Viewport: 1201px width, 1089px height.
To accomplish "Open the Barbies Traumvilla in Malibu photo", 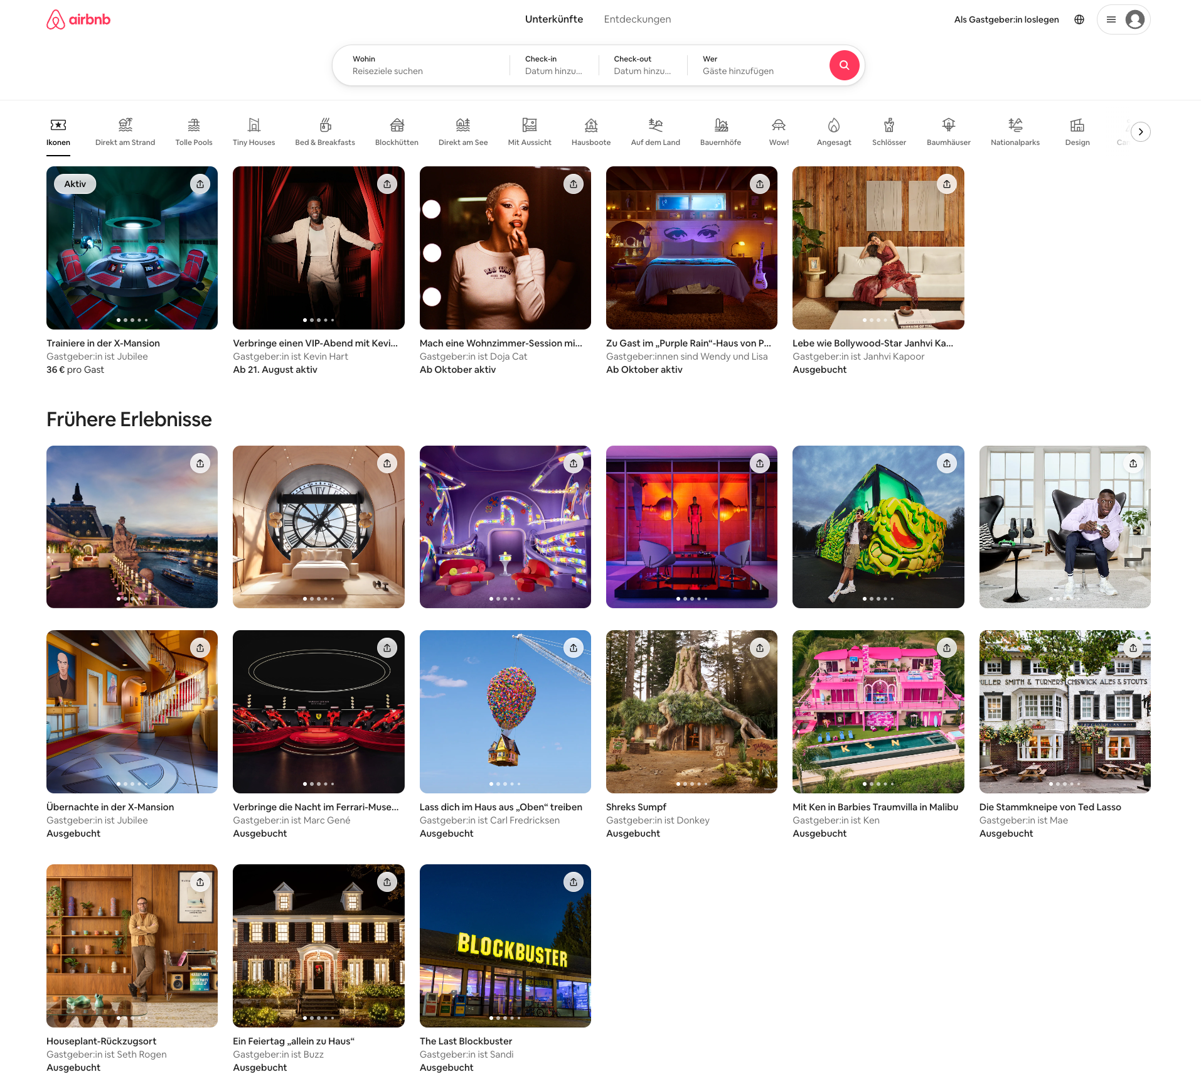I will (877, 712).
